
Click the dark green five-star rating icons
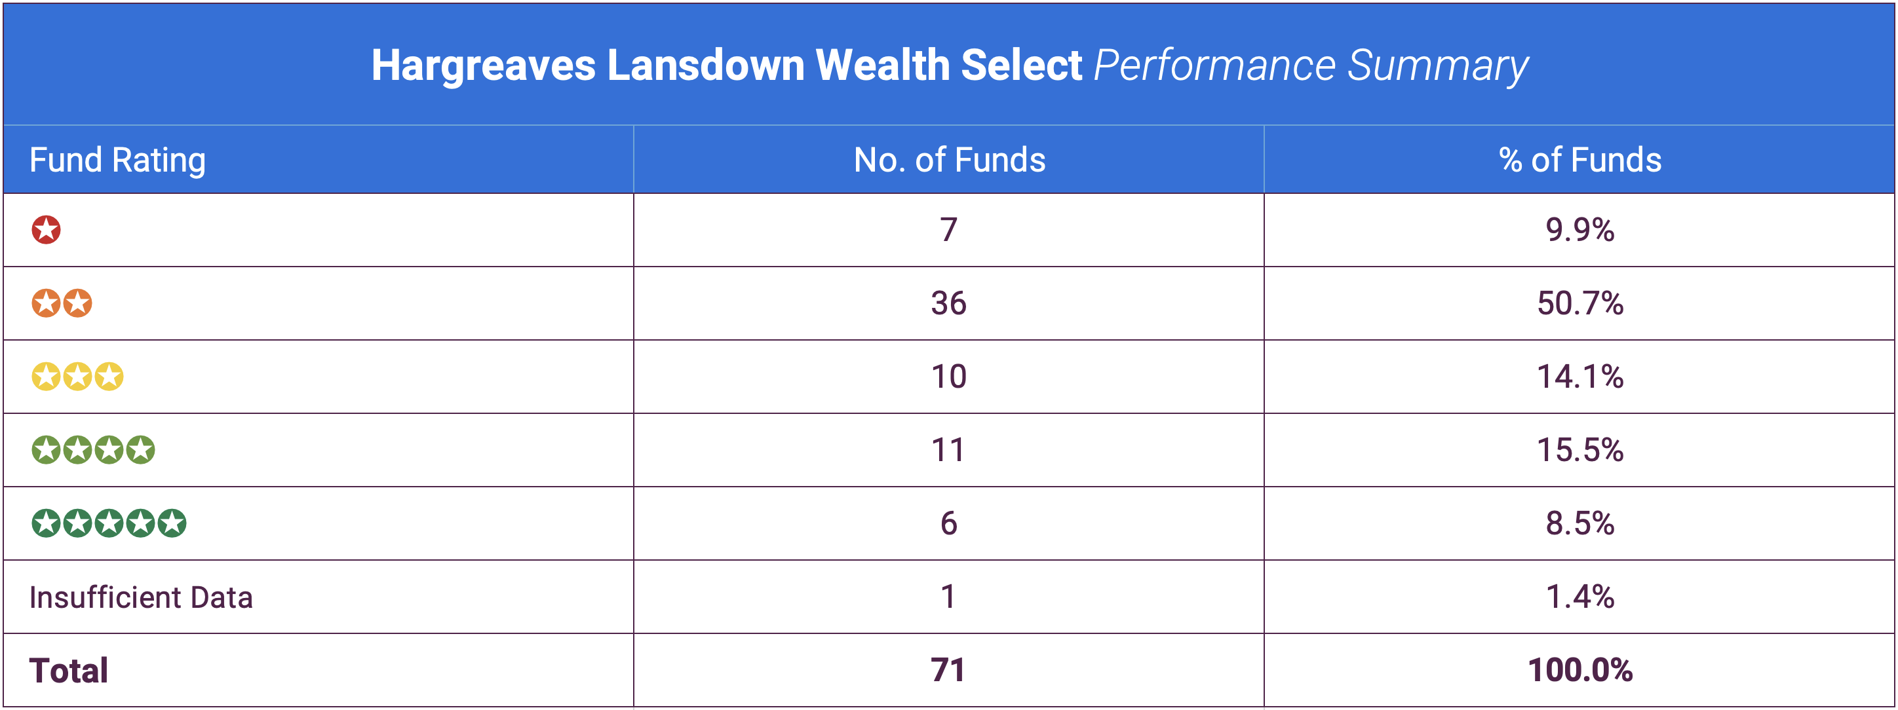pyautogui.click(x=108, y=523)
